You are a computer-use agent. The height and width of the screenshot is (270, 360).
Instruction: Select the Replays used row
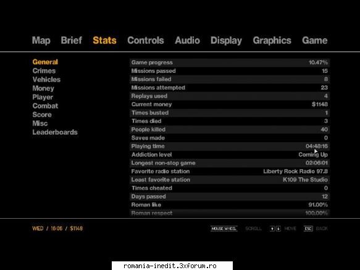(230, 96)
